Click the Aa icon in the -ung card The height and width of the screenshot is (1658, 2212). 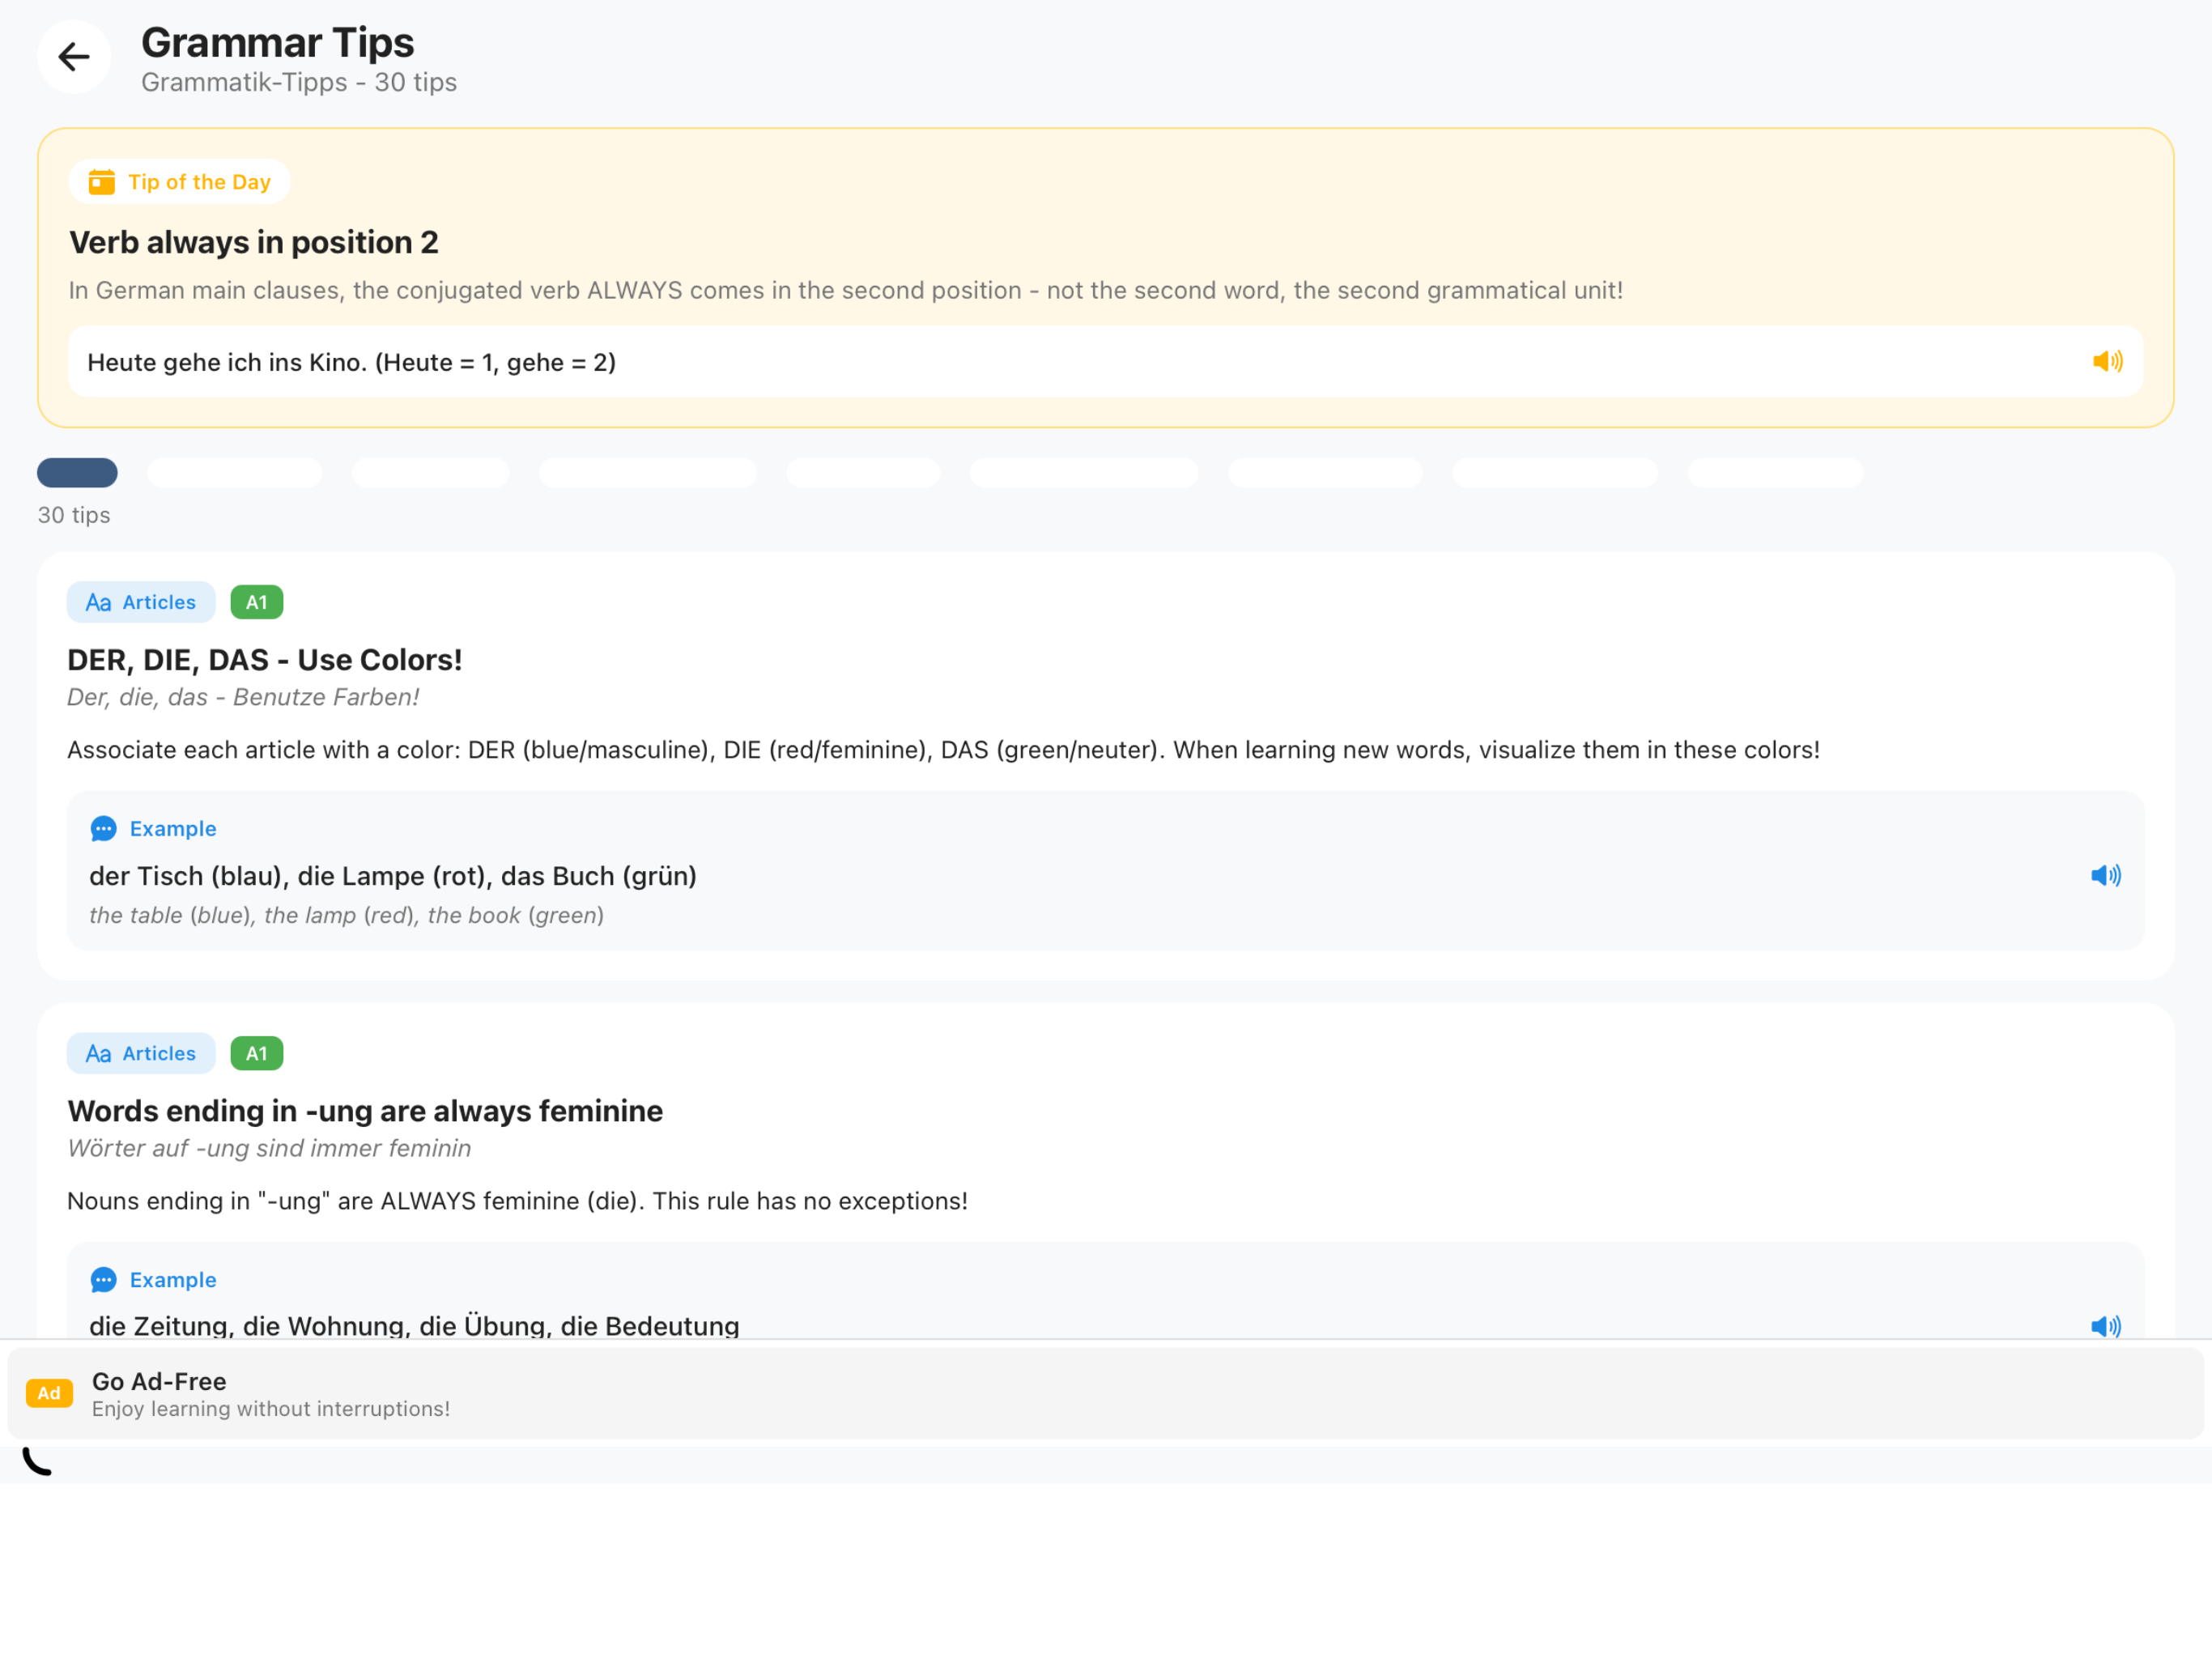[98, 1054]
